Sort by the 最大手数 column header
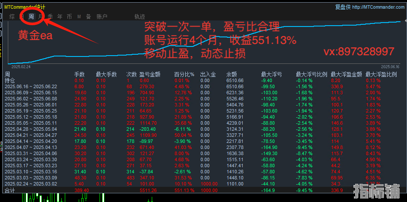 (106, 74)
